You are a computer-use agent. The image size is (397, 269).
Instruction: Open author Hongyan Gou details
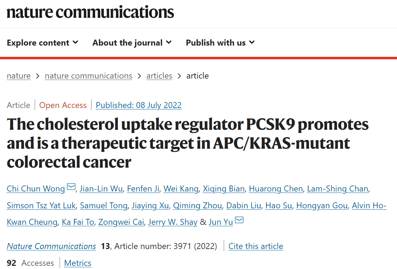point(322,206)
